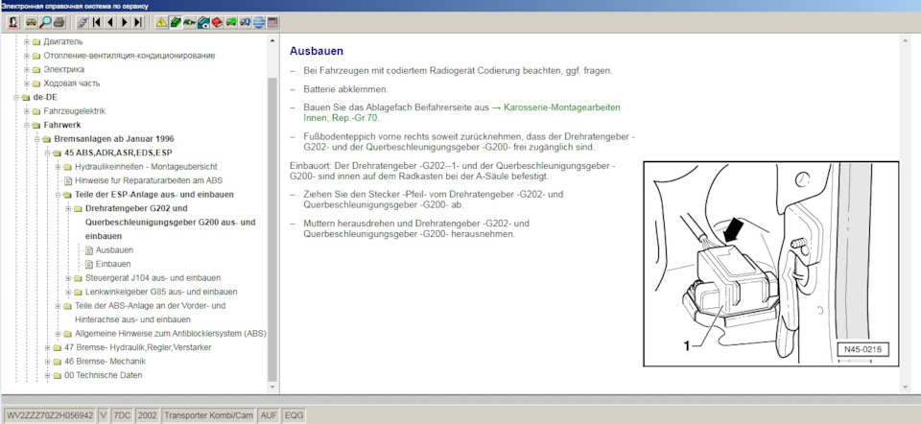Click the content pane scroll-down arrow

[905, 388]
